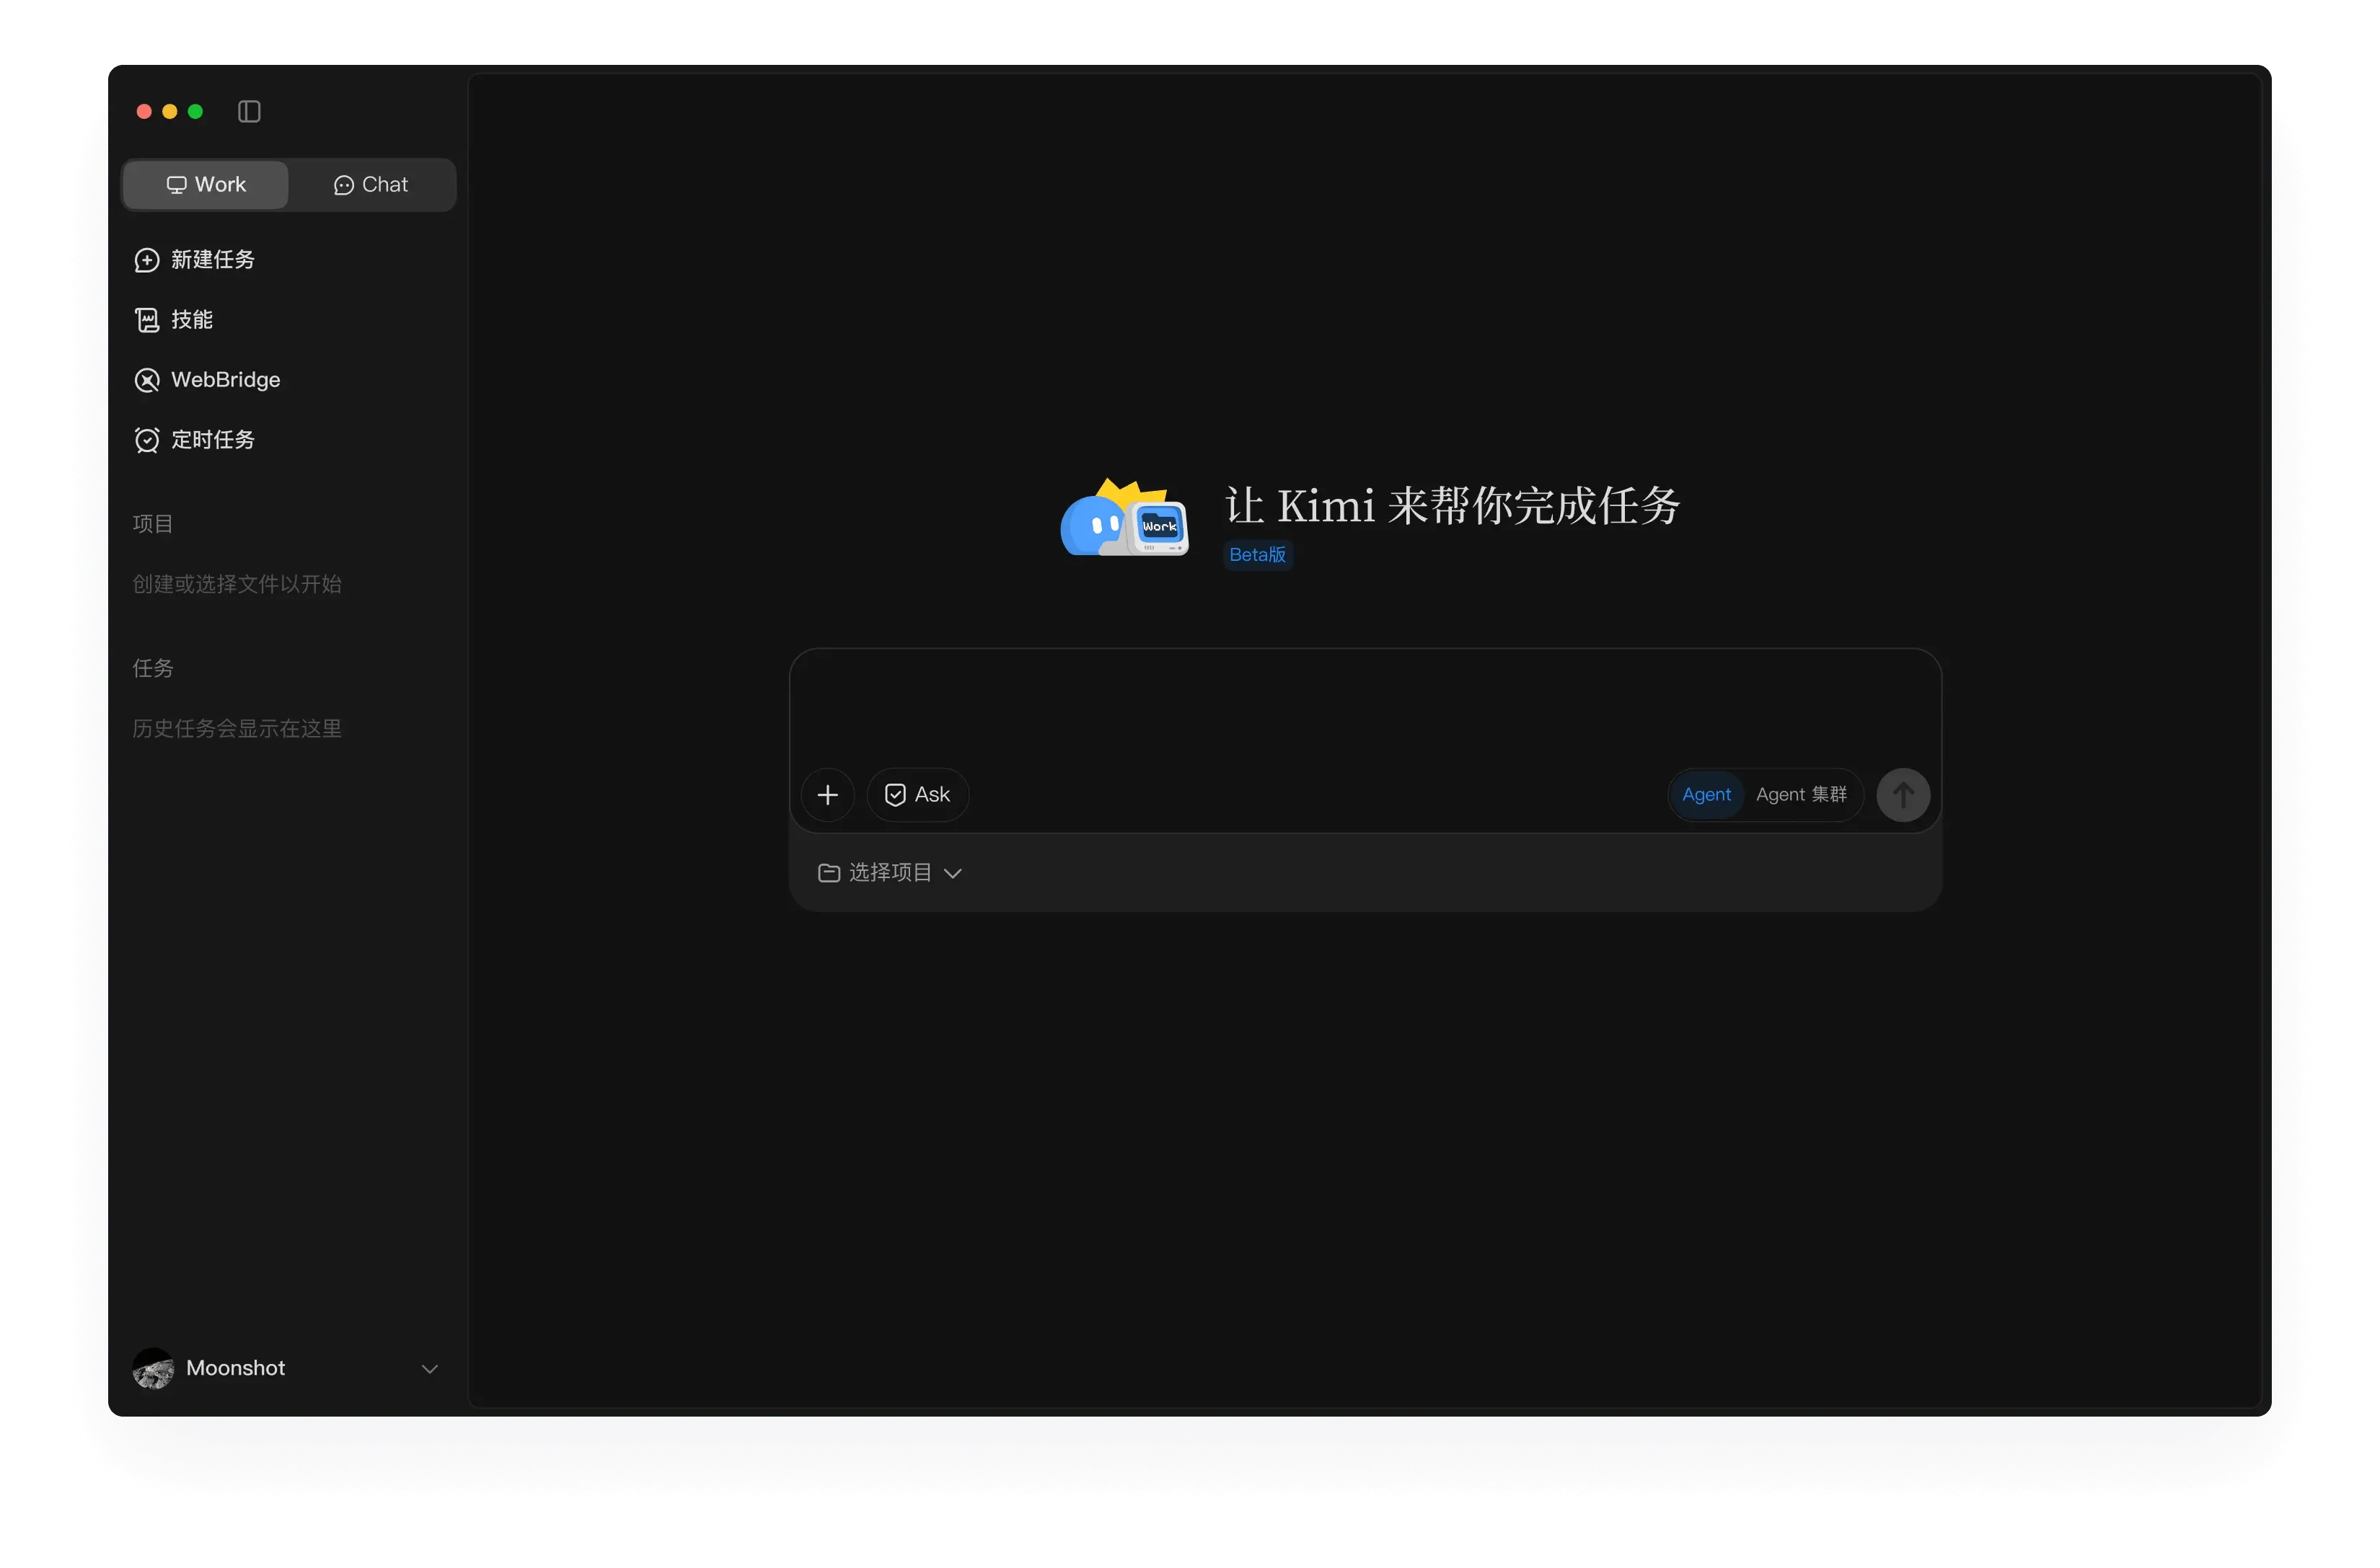Close the window with red button
This screenshot has width=2380, height=1568.
coord(144,111)
